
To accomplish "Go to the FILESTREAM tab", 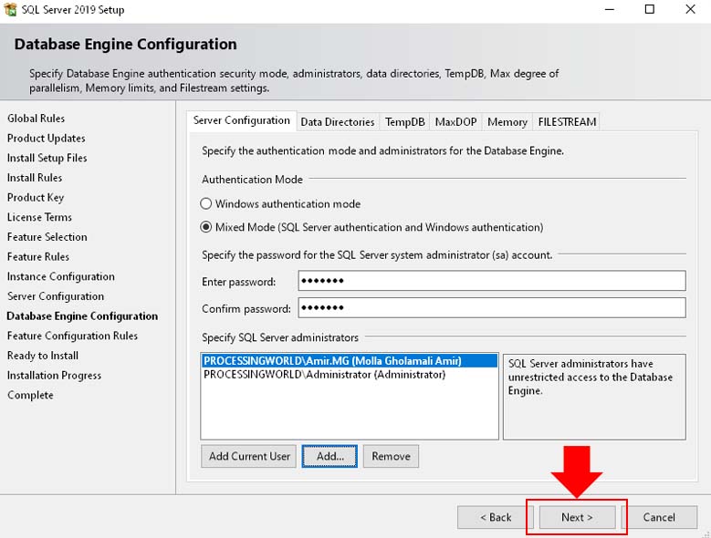I will [x=567, y=122].
